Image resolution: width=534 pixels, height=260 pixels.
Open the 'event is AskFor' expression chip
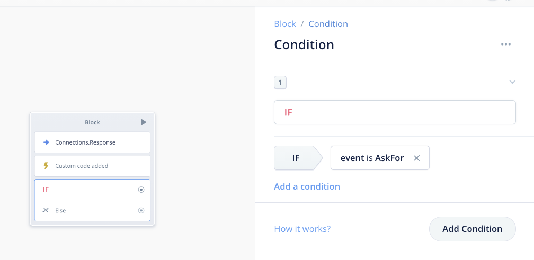pyautogui.click(x=372, y=158)
